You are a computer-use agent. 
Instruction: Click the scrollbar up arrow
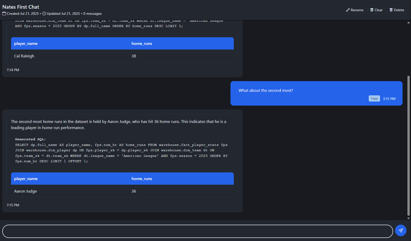(408, 23)
